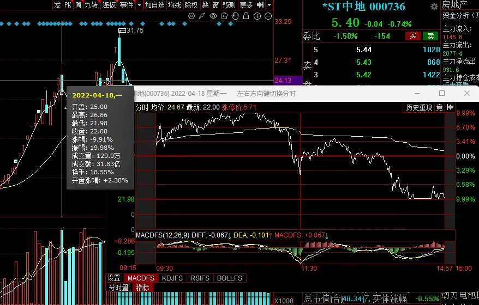The width and height of the screenshot is (479, 305).
Task: Toggle the eye visibility icon in chart toolbar
Action: pos(213,16)
